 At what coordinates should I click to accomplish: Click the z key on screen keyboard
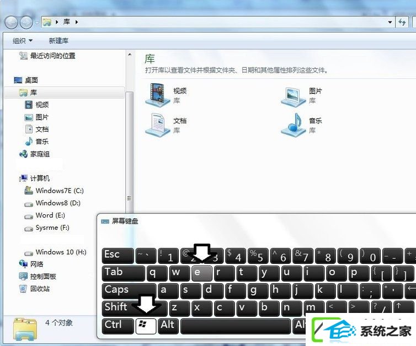179,309
